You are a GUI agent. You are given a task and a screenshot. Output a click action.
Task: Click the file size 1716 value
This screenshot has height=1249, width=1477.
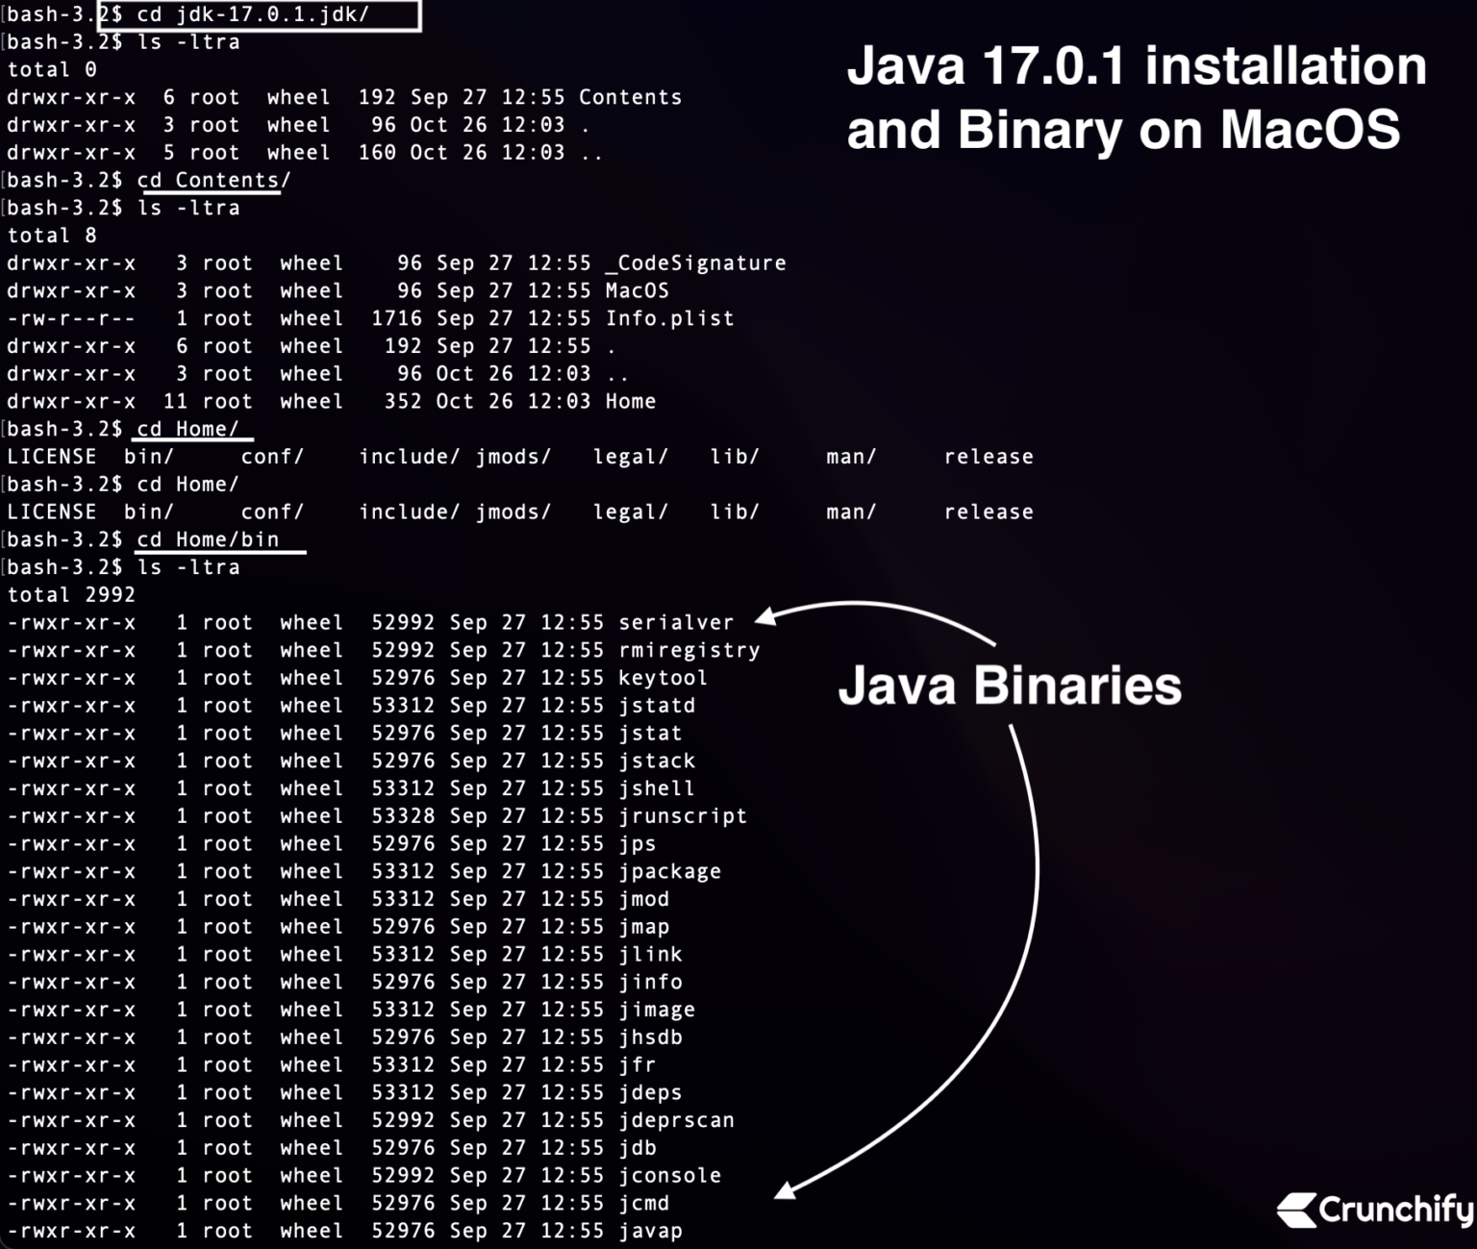tap(396, 318)
